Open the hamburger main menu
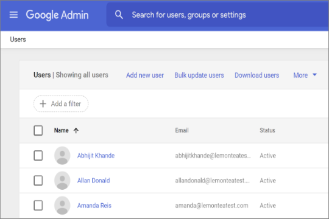The height and width of the screenshot is (219, 329). [13, 15]
